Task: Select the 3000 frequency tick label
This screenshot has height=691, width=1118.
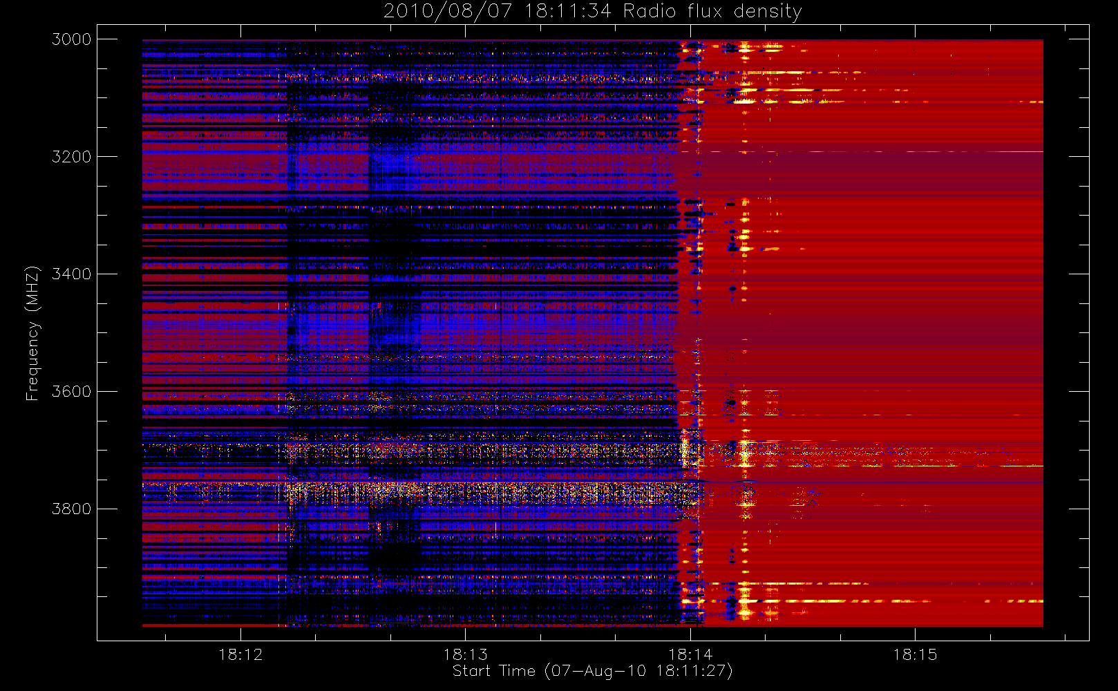Action: [72, 39]
